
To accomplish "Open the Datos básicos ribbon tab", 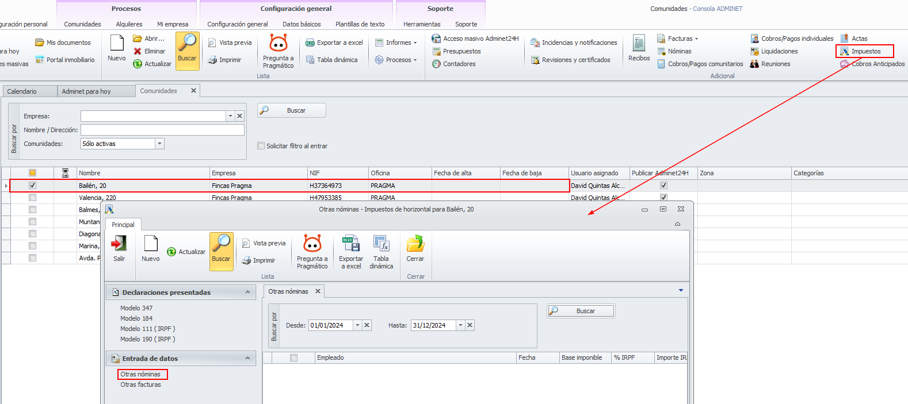I will 302,24.
